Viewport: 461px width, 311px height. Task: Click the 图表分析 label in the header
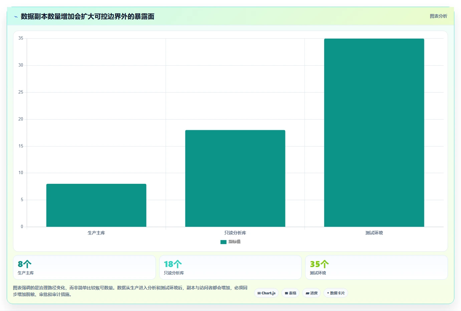(x=438, y=16)
